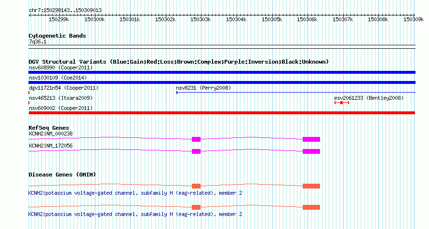Screen dimensions: 429x229
Task: Click the blue gain bar for nsv1030109
Action: 222,82
